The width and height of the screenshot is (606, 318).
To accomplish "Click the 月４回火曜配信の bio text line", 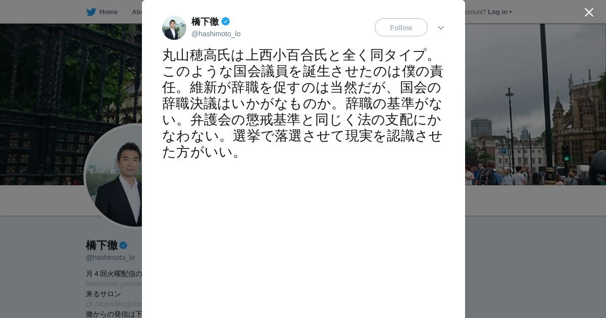I will point(114,274).
